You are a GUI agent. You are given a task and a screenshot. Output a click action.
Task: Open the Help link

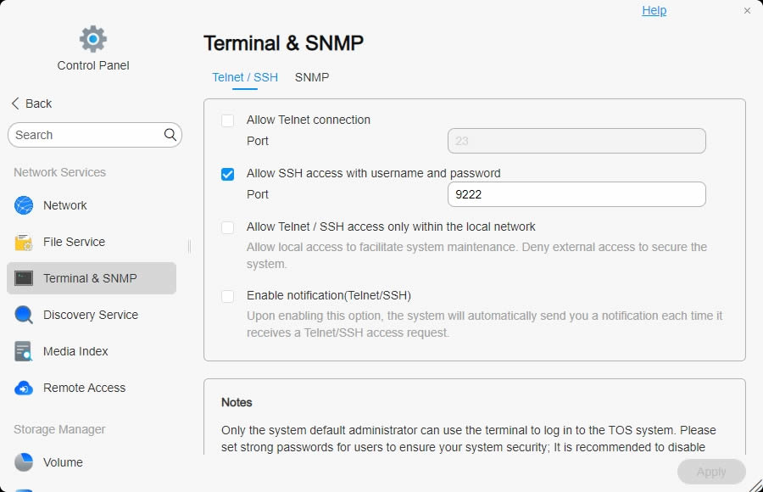point(654,10)
